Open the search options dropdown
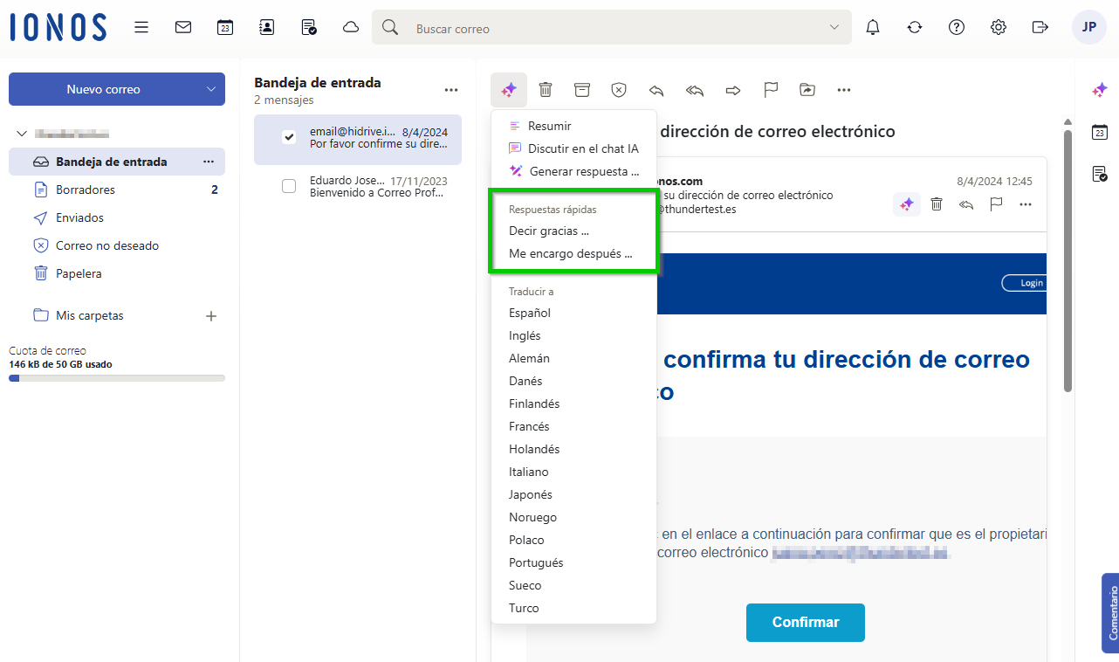This screenshot has width=1119, height=662. (834, 27)
